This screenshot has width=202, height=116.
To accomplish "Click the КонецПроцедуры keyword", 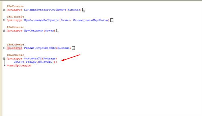I will (x=19, y=65).
